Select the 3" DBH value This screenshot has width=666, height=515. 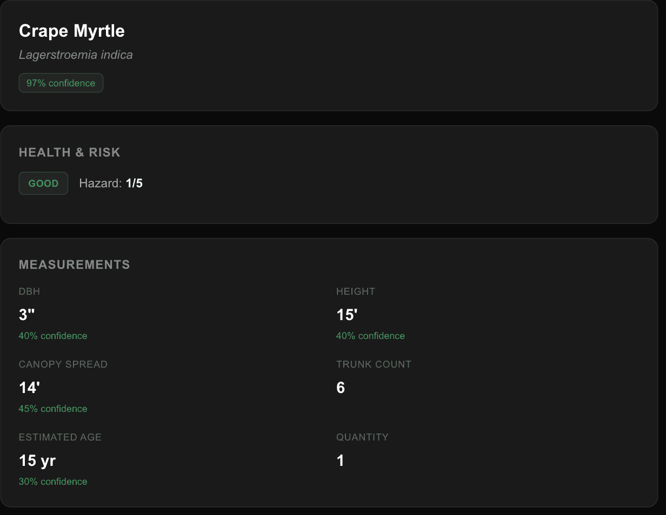point(27,315)
